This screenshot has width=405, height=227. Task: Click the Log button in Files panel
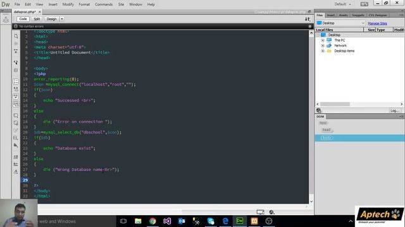(x=395, y=110)
